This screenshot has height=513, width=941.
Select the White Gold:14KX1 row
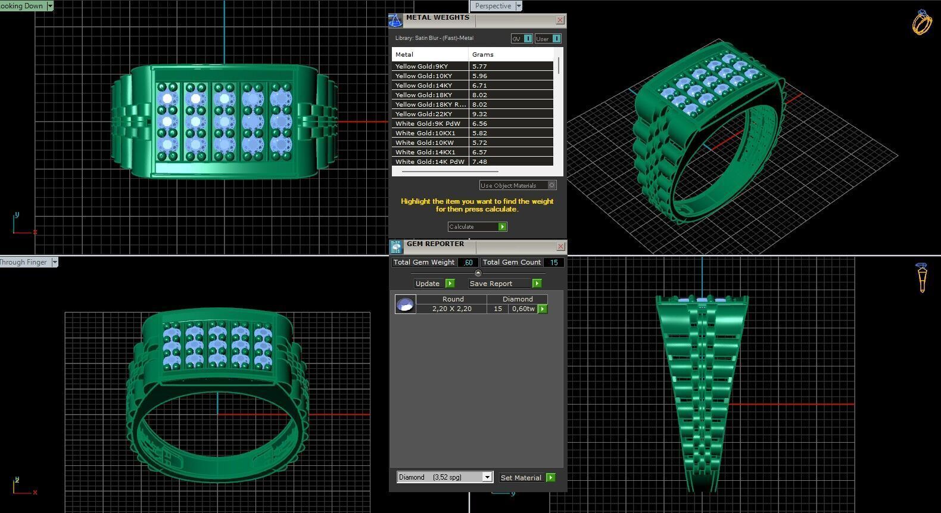473,152
